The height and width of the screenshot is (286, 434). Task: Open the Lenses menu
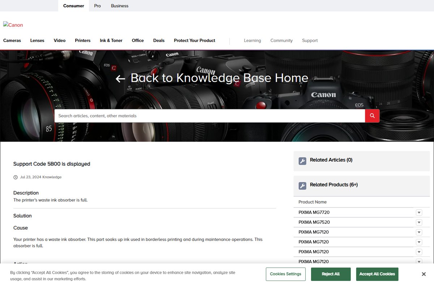click(x=37, y=41)
